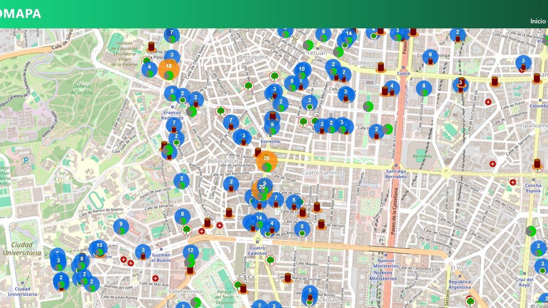Open the orange 26 cluster near Estrecho

click(267, 162)
